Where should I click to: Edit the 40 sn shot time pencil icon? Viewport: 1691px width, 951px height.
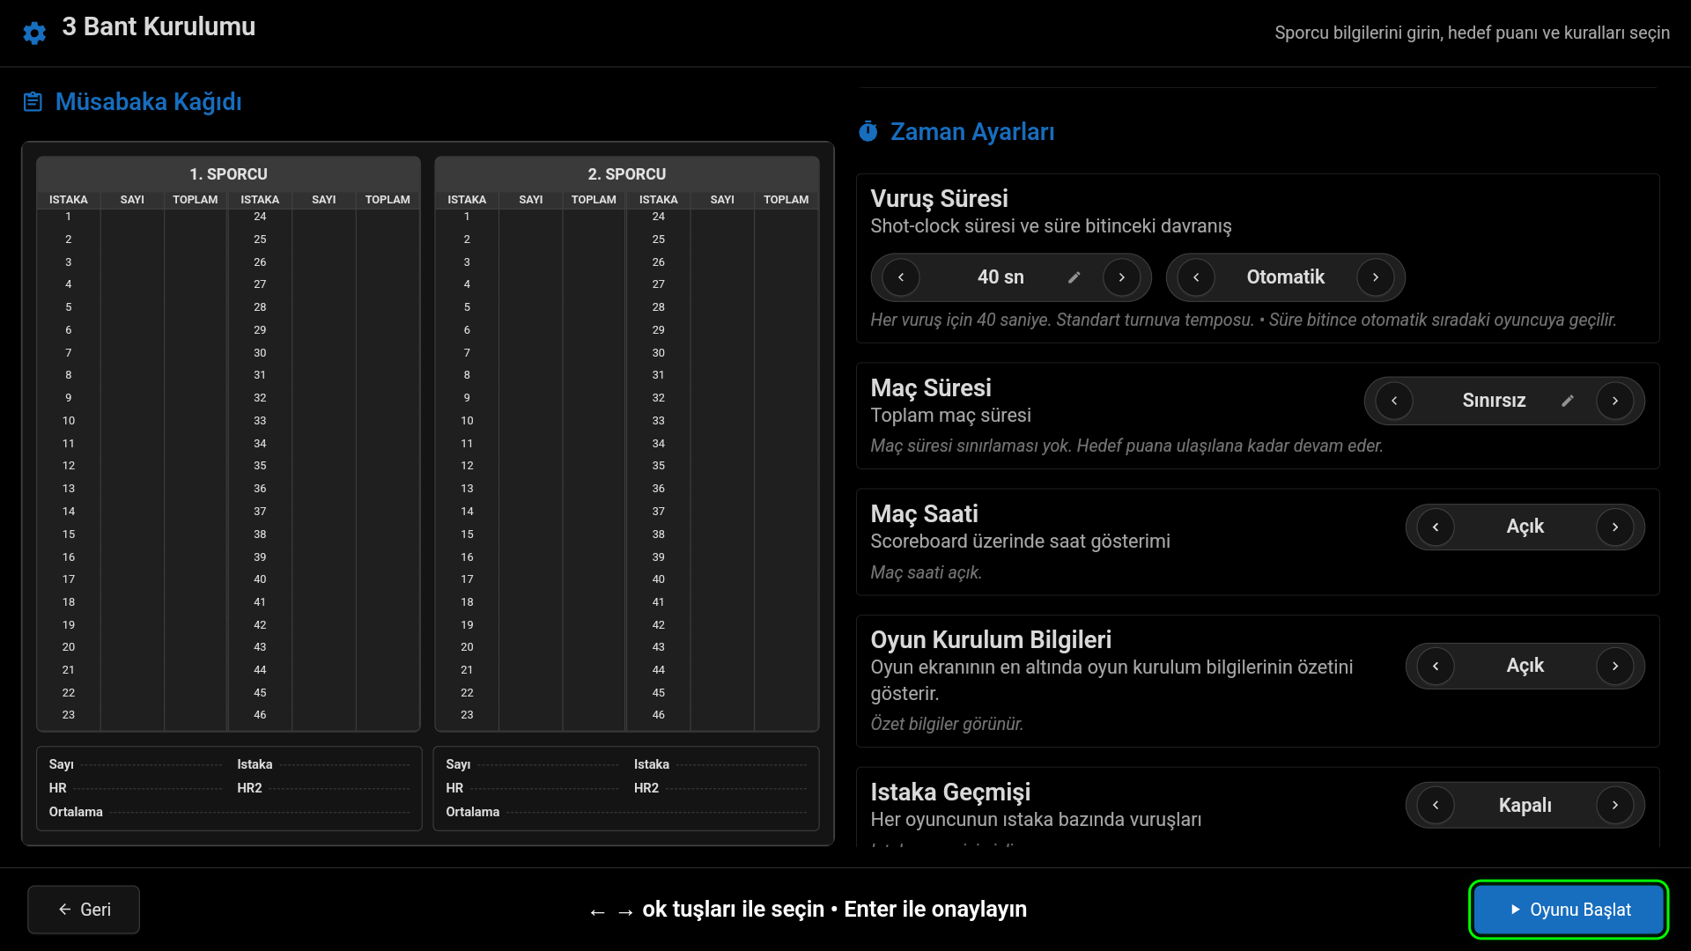point(1074,277)
